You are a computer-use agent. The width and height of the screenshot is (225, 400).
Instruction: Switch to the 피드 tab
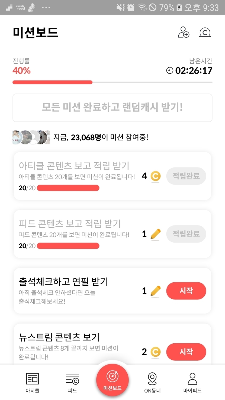click(x=72, y=382)
